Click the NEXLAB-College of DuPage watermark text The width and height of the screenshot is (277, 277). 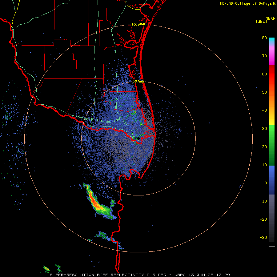tap(246, 3)
